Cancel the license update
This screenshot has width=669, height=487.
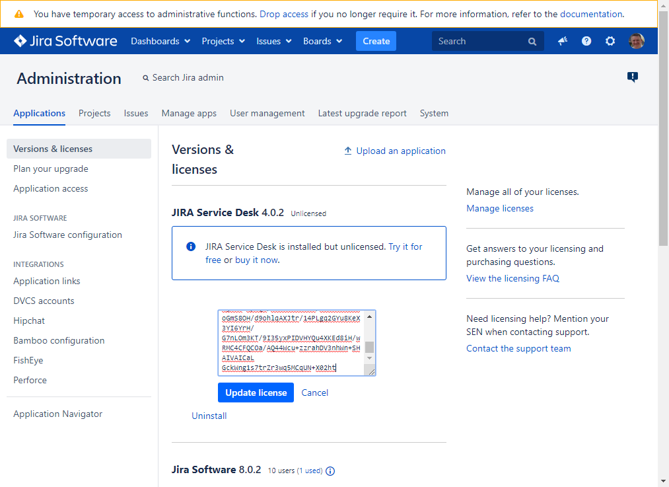point(315,393)
